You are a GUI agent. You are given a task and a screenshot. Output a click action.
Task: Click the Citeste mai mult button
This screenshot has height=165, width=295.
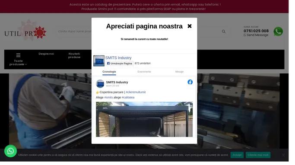tap(258, 155)
